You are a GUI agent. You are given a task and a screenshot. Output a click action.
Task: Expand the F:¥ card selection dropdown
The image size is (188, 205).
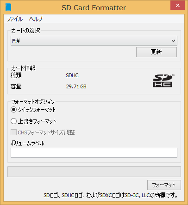click(x=94, y=41)
